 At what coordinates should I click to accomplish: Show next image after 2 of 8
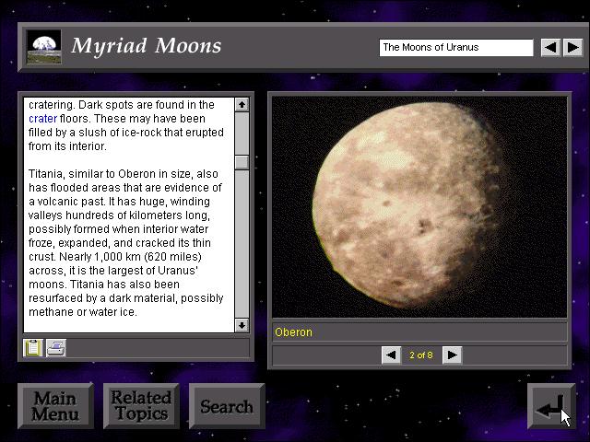[x=453, y=355]
